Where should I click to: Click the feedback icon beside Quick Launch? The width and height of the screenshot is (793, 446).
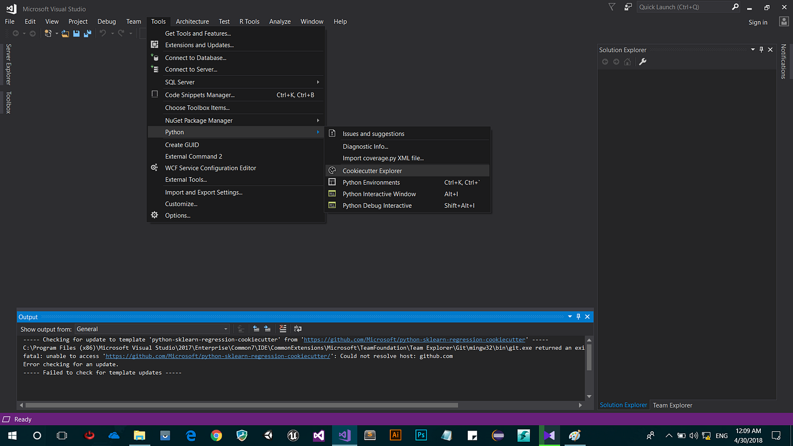point(628,7)
